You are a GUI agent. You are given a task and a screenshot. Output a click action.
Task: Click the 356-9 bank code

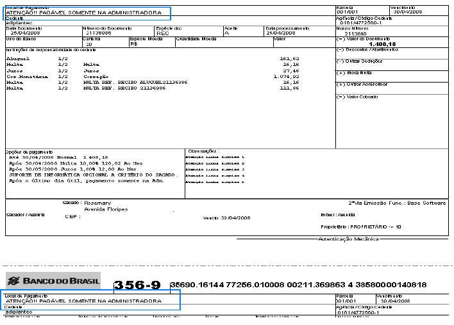(137, 285)
